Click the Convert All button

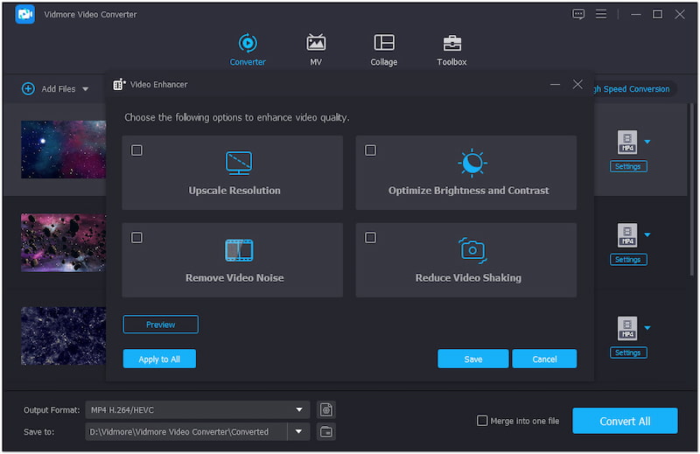pos(625,421)
